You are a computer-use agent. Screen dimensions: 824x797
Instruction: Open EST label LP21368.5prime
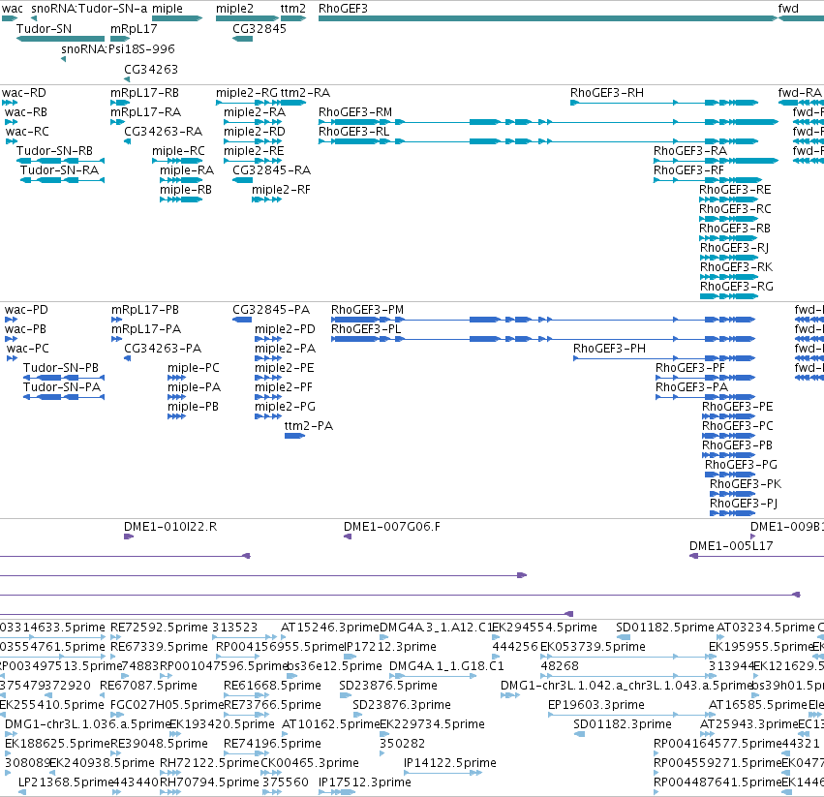(x=66, y=782)
